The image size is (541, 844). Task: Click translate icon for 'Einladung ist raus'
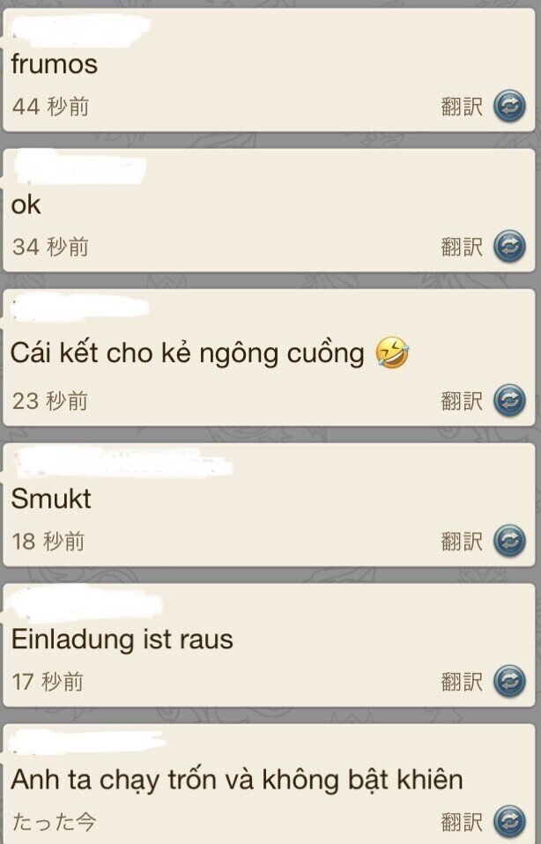point(509,681)
